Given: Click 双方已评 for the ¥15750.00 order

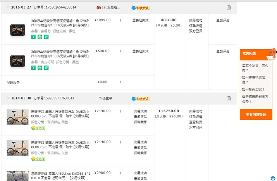Looking at the screenshot, I should tap(196, 128).
